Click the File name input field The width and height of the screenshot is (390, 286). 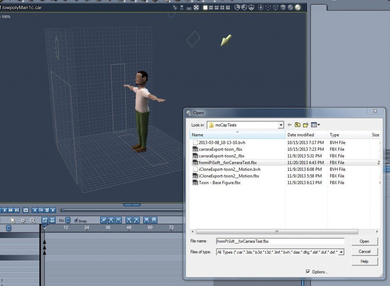[280, 241]
